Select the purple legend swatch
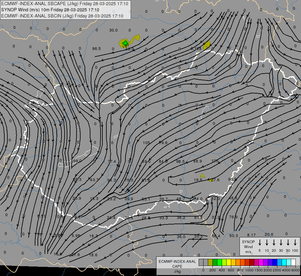Viewport: 301px width, 276px height. click(x=265, y=262)
